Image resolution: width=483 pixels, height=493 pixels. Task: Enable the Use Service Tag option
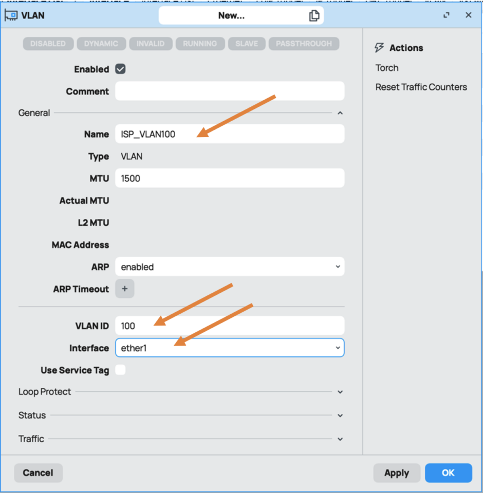pos(120,370)
